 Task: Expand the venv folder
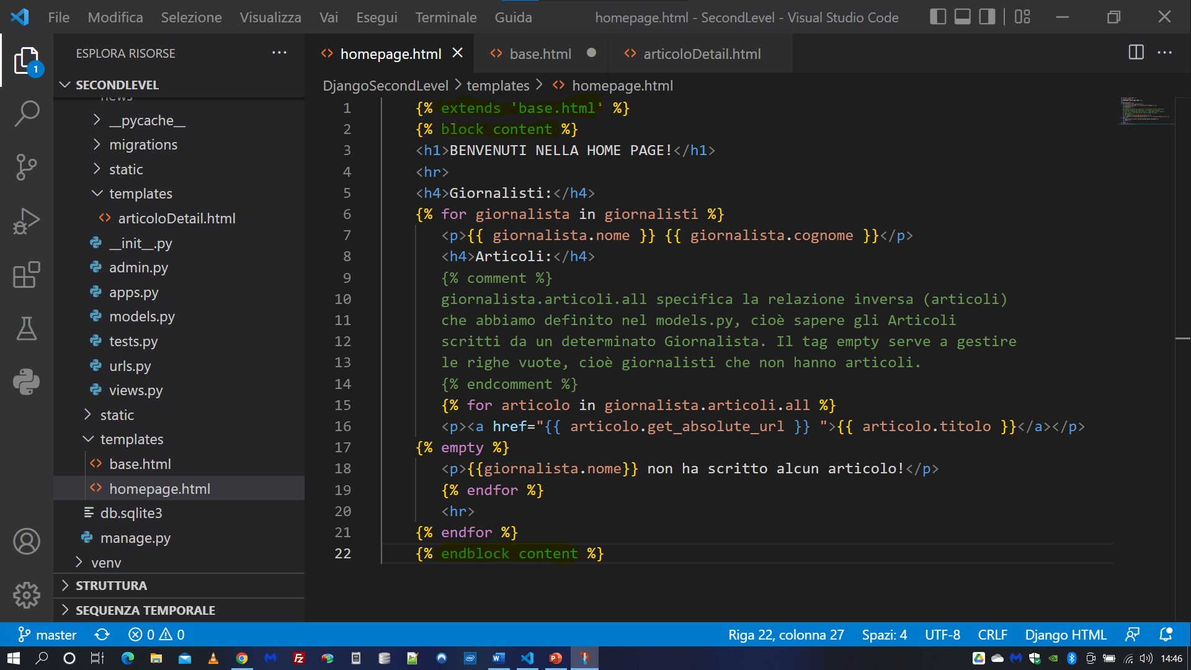pyautogui.click(x=179, y=563)
